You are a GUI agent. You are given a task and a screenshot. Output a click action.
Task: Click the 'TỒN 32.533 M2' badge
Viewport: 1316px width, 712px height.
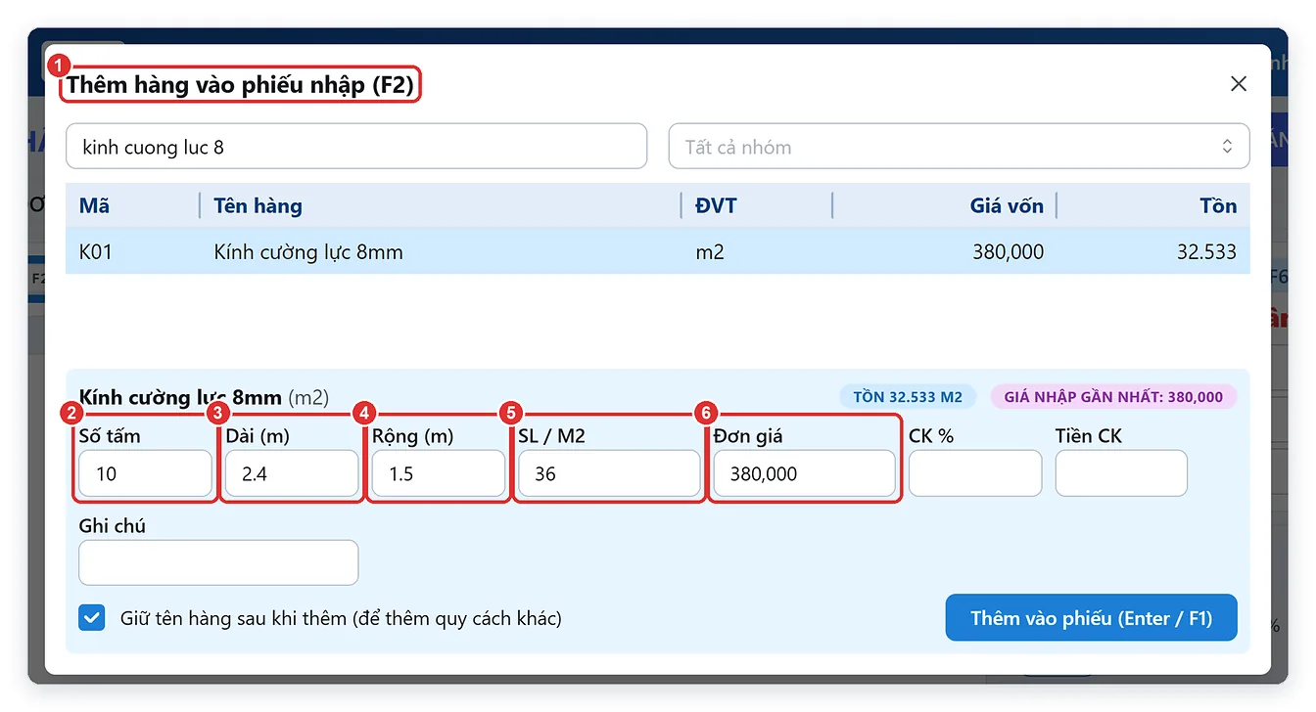(x=908, y=397)
